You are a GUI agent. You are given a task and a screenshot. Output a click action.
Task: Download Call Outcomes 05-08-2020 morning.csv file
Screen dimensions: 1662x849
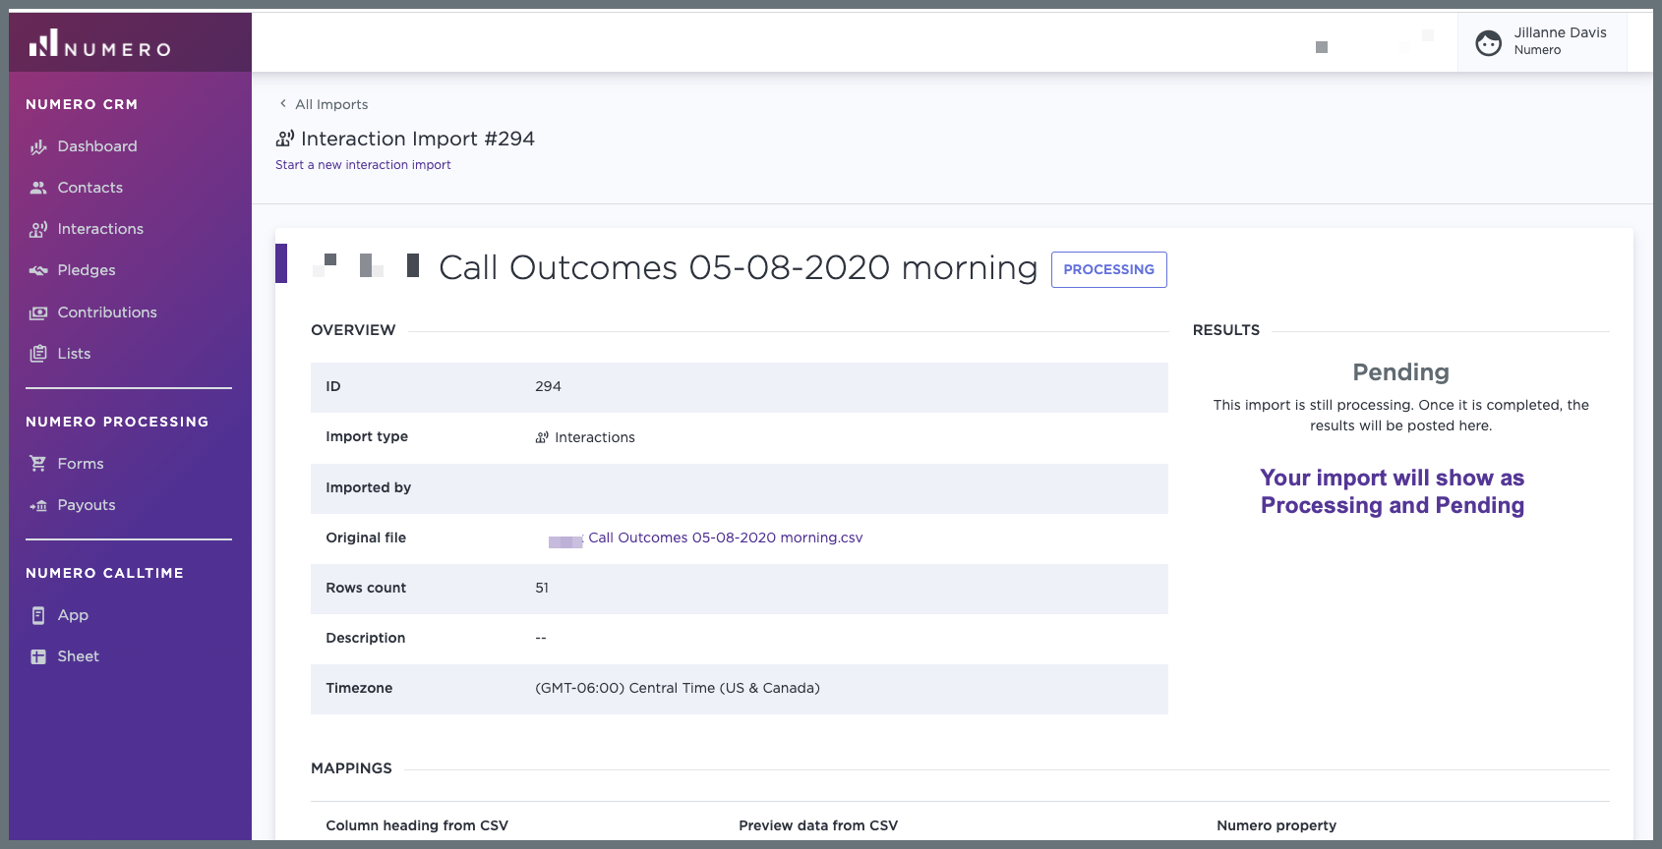click(x=725, y=538)
